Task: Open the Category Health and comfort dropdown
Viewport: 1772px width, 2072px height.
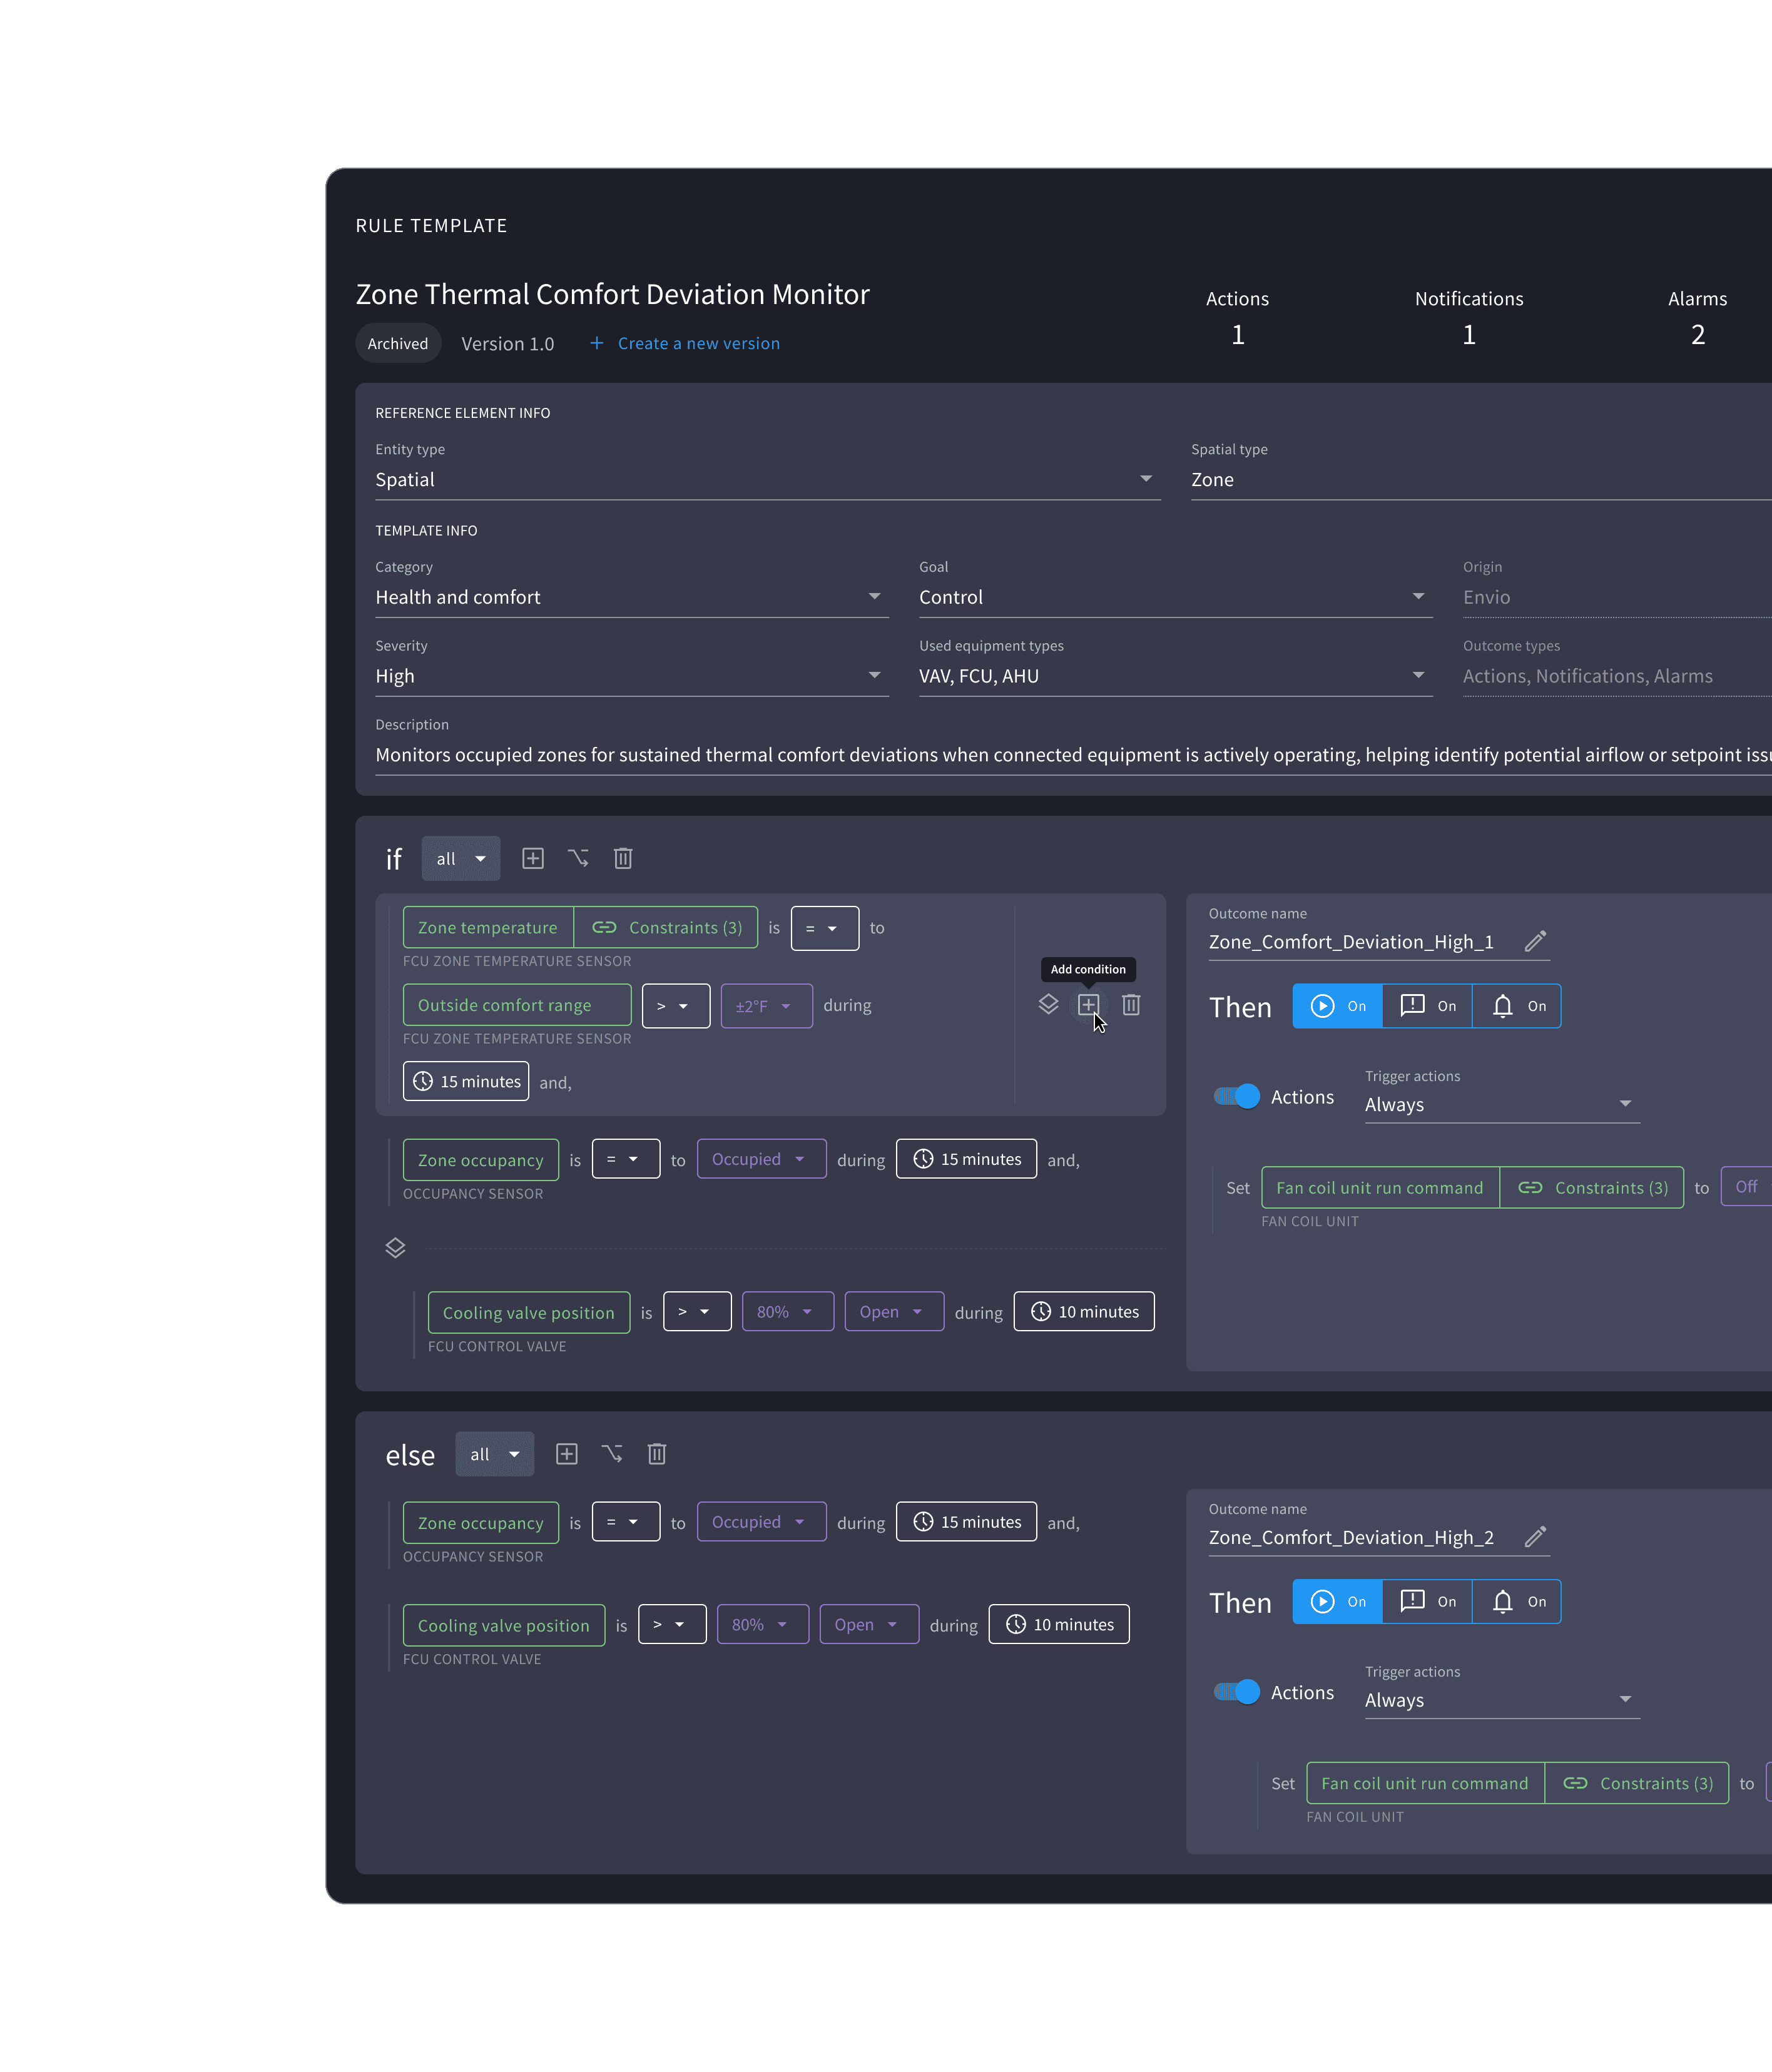Action: coord(632,597)
